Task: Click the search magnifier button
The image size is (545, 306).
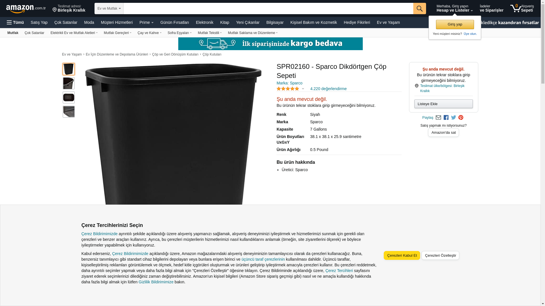Action: [419, 8]
